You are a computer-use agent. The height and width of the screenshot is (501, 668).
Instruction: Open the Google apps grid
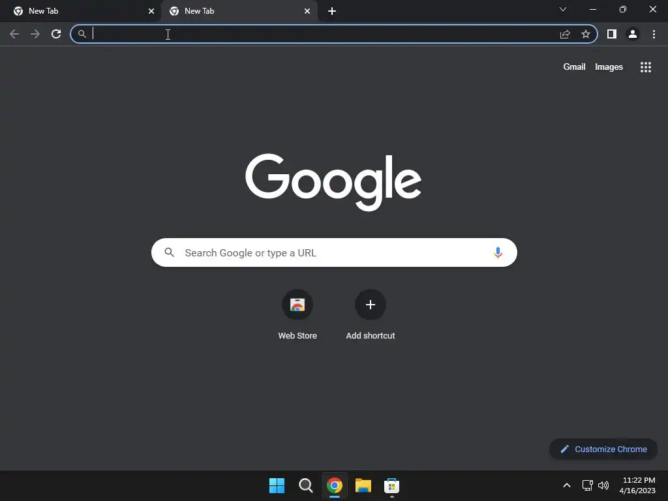(x=646, y=67)
